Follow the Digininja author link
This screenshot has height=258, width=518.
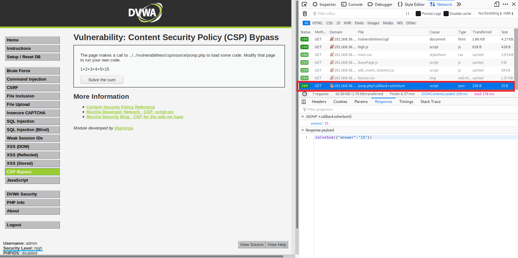coord(124,128)
